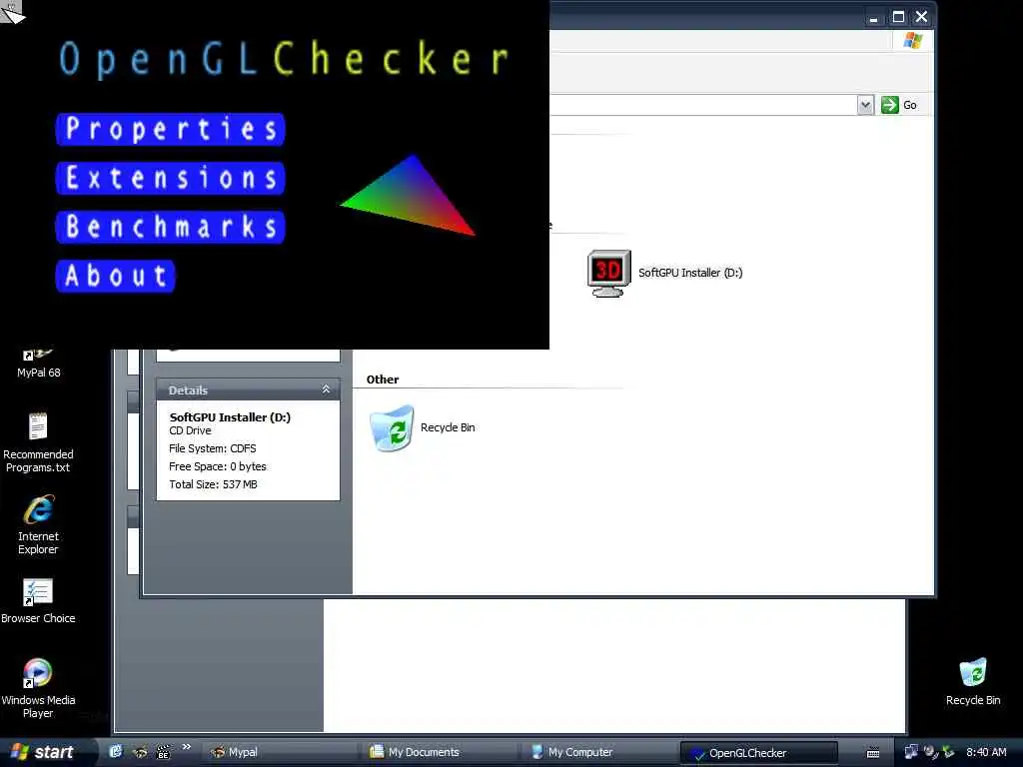Open MyPal 68 desktop shortcut
This screenshot has height=767, width=1023.
pyautogui.click(x=39, y=364)
